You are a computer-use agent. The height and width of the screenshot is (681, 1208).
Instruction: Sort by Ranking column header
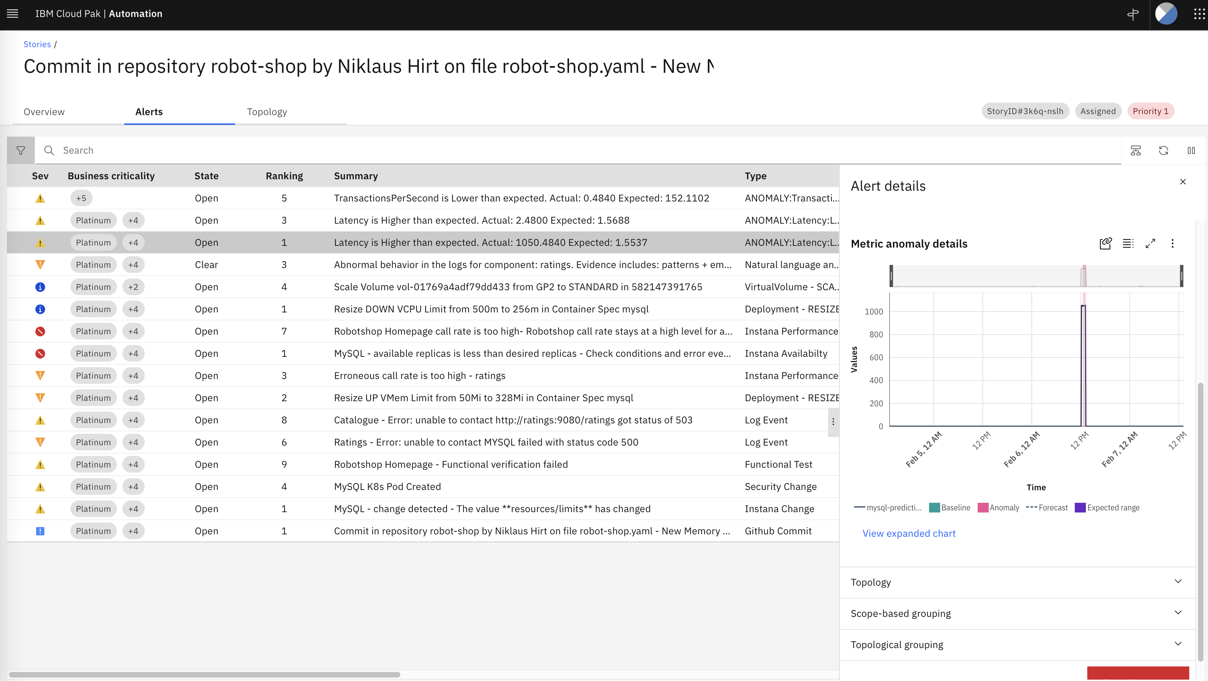[284, 176]
